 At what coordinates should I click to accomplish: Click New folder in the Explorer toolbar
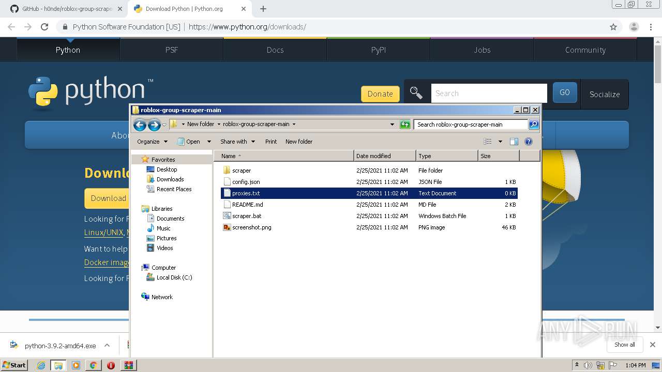pyautogui.click(x=299, y=142)
